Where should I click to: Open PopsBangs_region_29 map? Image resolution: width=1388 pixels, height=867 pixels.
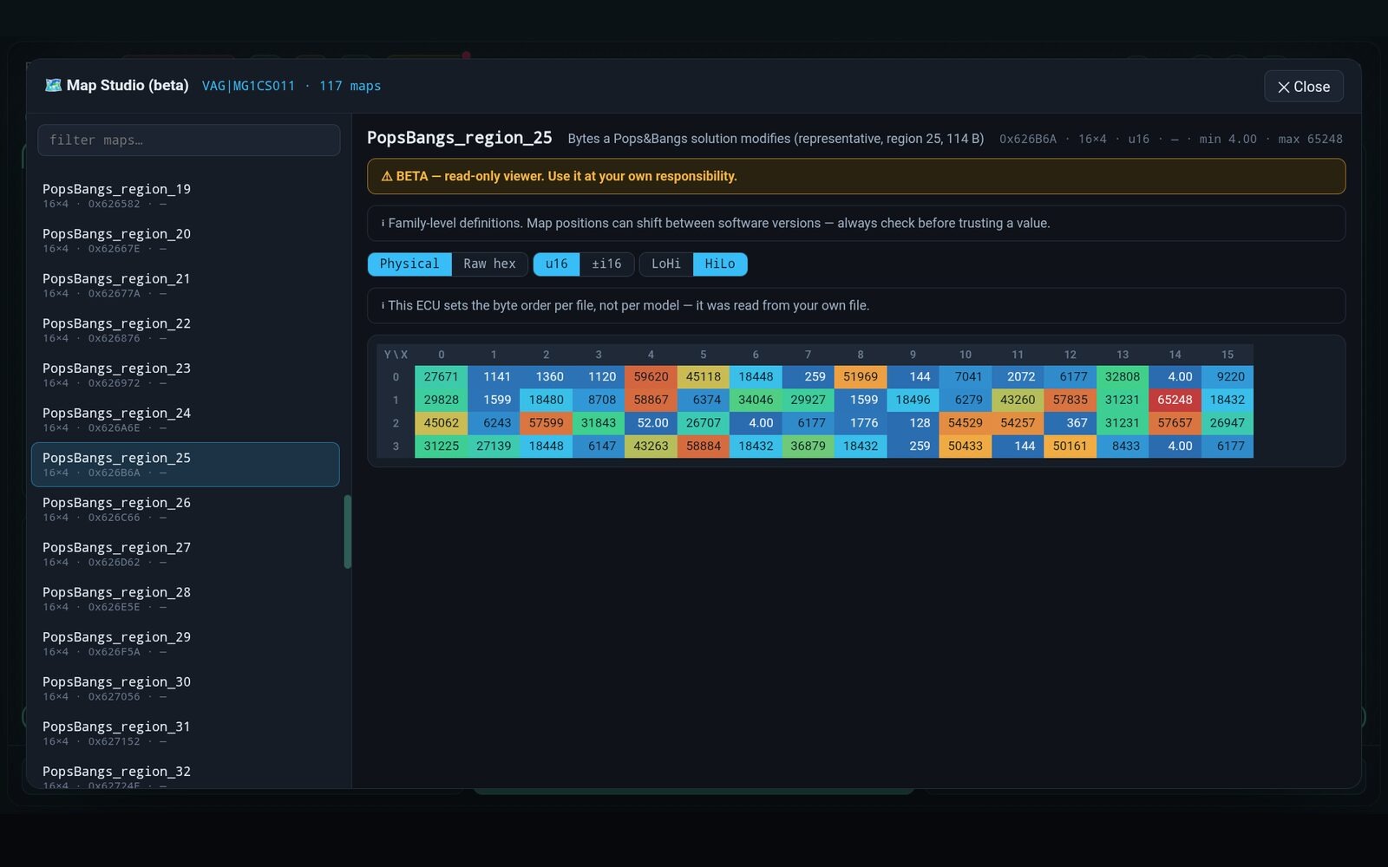click(x=185, y=643)
